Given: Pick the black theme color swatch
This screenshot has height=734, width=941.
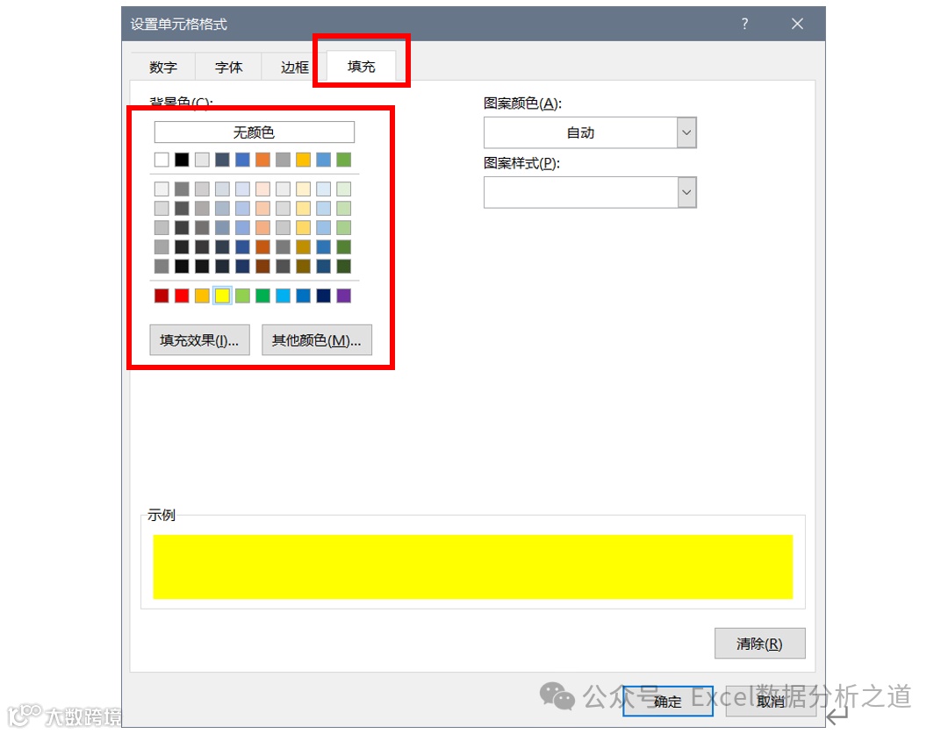Looking at the screenshot, I should (182, 160).
